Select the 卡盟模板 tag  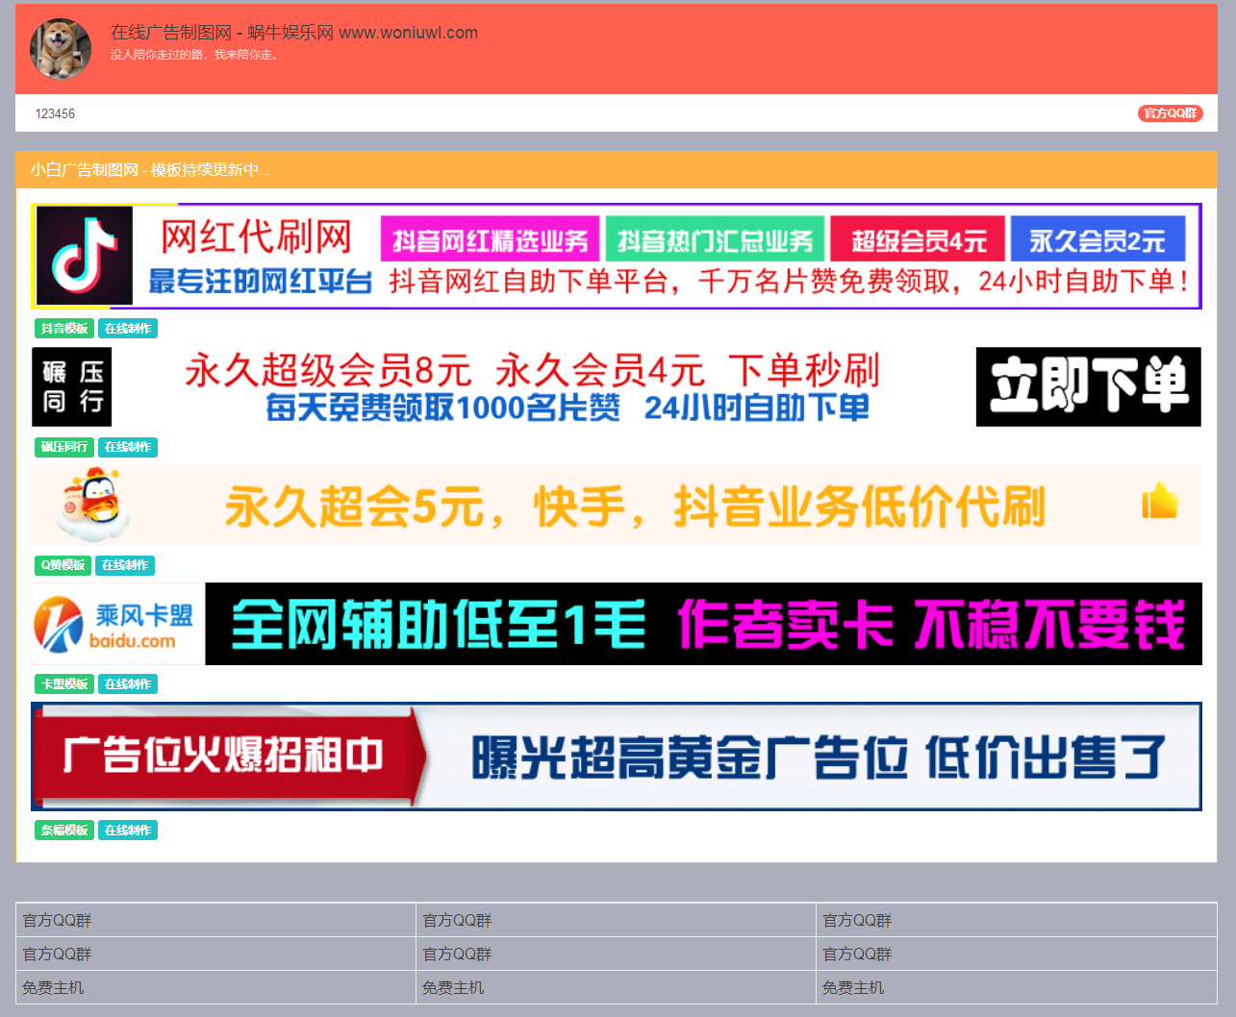coord(64,683)
